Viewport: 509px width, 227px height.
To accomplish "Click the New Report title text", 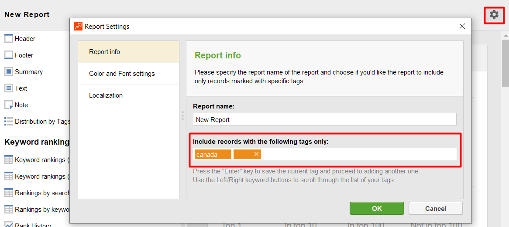I will pos(27,14).
